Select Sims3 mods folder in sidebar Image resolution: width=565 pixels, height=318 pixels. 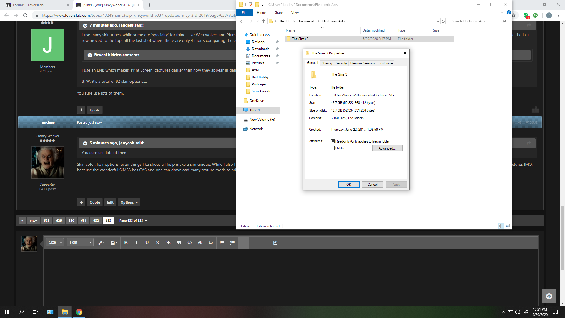coord(261,91)
